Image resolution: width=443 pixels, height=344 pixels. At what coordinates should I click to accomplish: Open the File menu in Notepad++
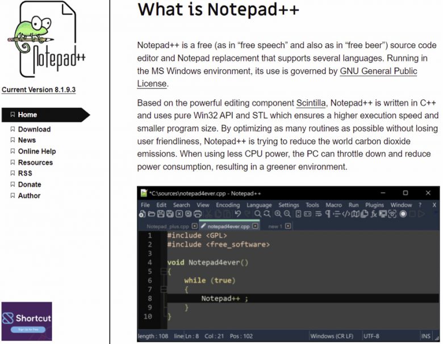point(145,205)
